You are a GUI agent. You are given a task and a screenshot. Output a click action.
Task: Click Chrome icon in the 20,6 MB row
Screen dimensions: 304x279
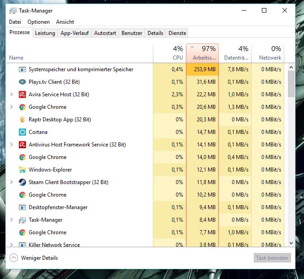(22, 107)
